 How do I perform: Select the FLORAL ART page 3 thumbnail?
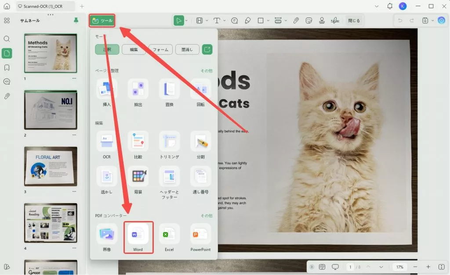click(x=51, y=166)
